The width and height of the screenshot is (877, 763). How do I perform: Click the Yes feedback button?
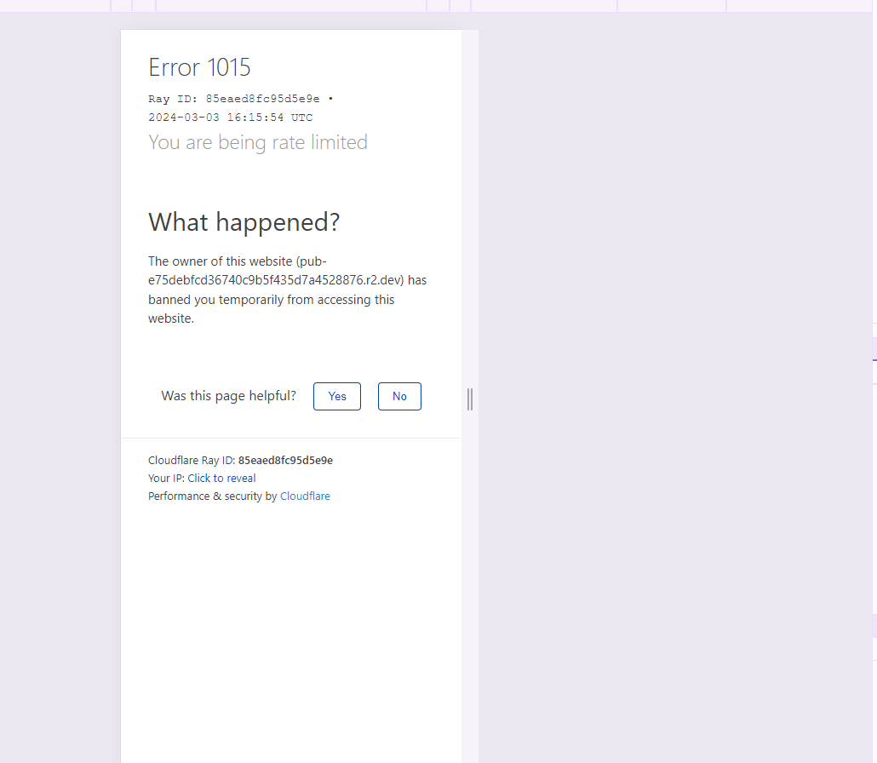coord(336,396)
